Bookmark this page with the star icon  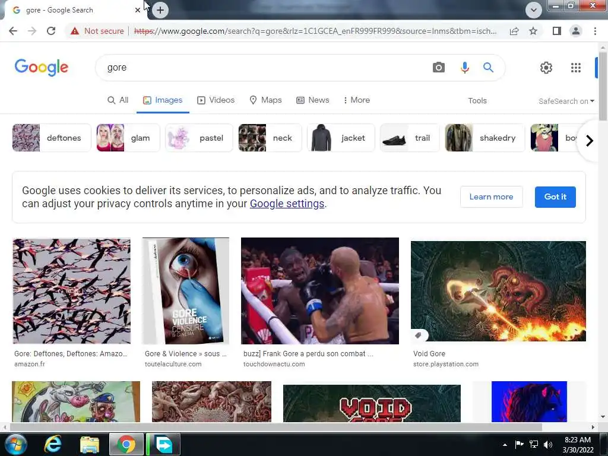[x=533, y=31]
